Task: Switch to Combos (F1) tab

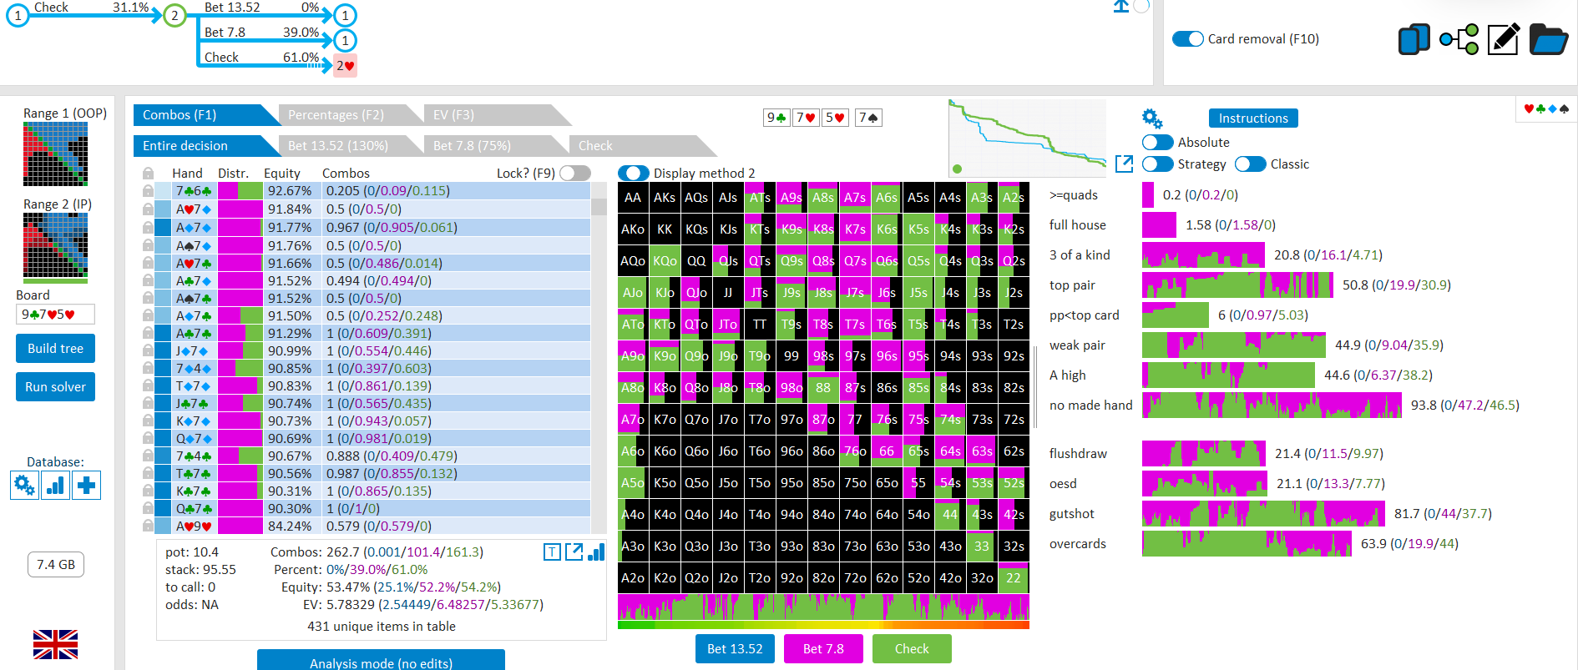Action: 205,114
